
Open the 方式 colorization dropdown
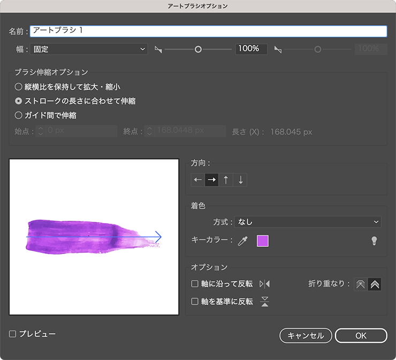click(308, 222)
